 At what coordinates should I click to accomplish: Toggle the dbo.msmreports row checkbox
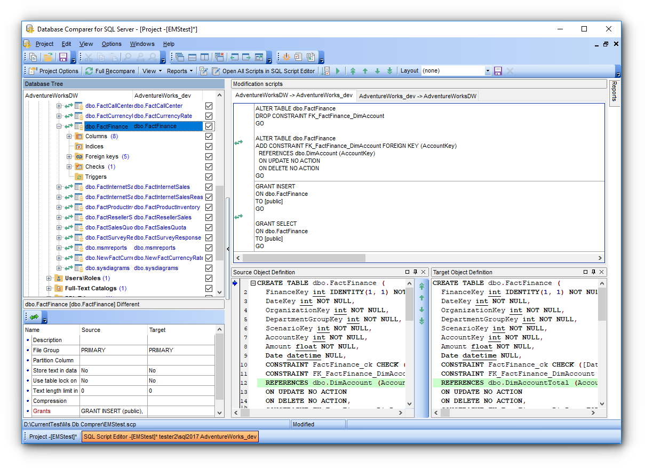[x=209, y=248]
